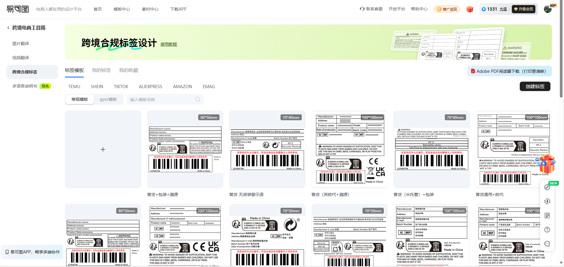Open the 普货（英欧代+溯源）template thumbnail

(350, 149)
